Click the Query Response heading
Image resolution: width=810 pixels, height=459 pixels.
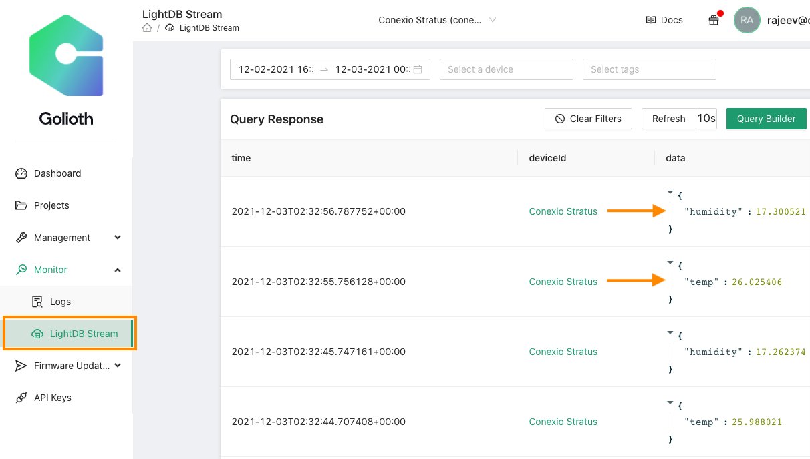(277, 119)
